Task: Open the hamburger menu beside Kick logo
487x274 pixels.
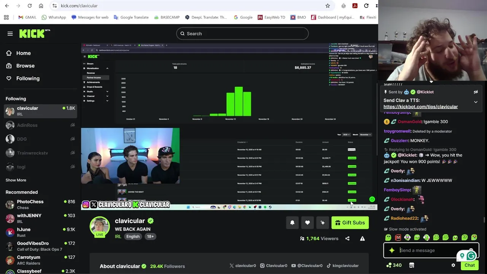Action: click(x=10, y=33)
